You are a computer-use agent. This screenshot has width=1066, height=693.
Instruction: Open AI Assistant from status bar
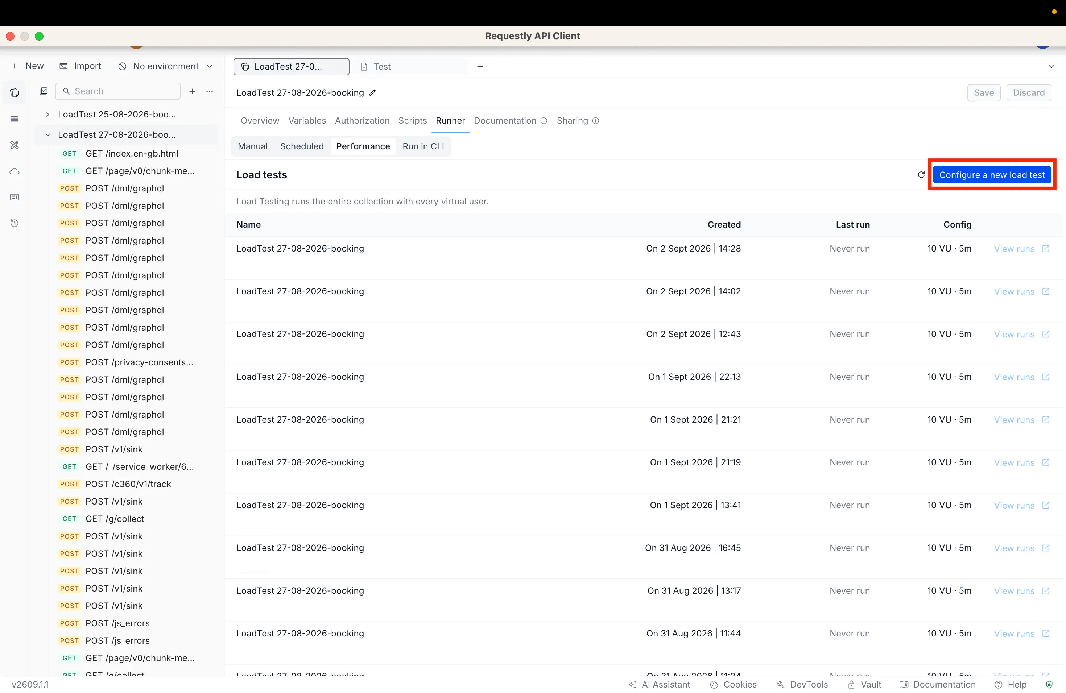[659, 685]
